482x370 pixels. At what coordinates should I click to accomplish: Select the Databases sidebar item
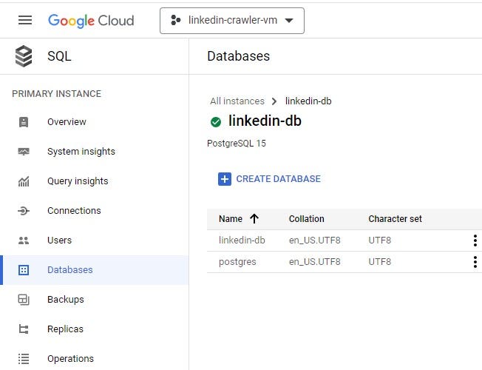95,270
